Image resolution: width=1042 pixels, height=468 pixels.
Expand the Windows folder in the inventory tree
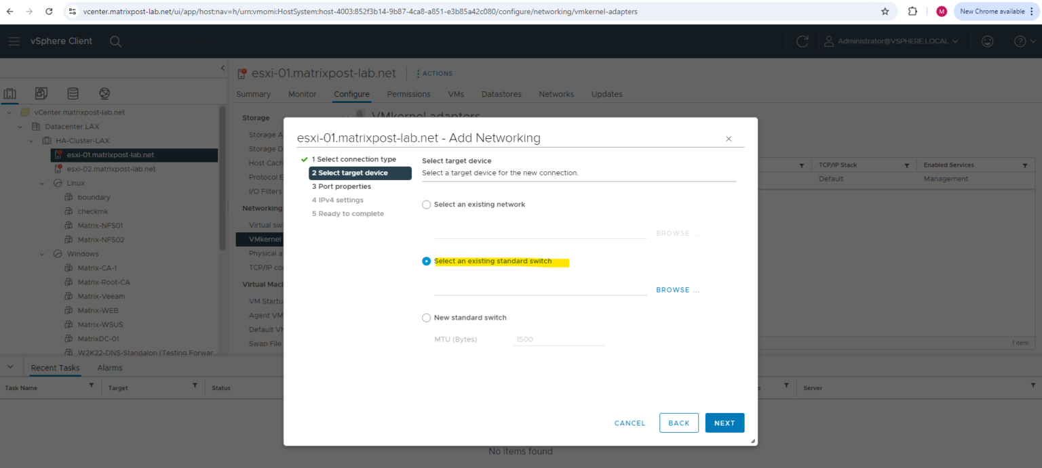coord(41,253)
